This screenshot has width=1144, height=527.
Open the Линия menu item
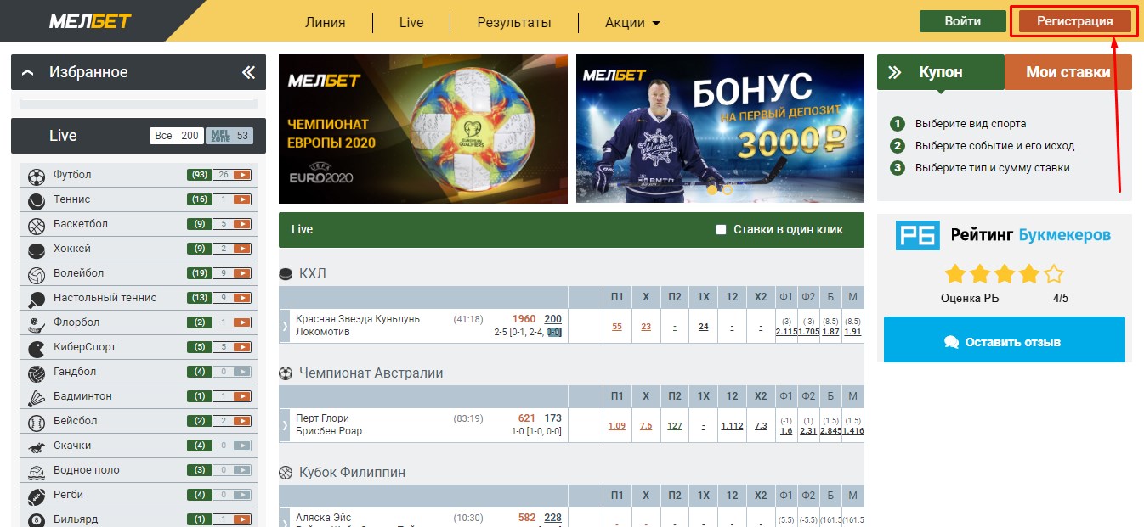pyautogui.click(x=325, y=23)
